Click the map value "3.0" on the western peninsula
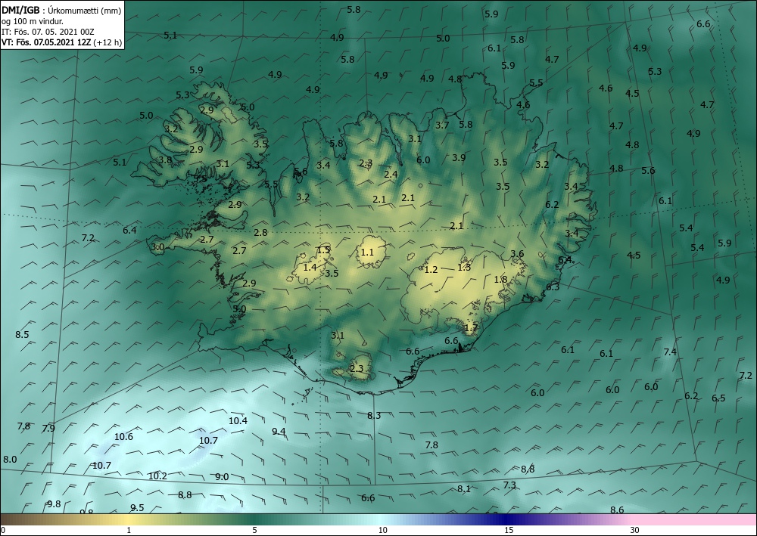757x536 pixels. click(x=158, y=247)
